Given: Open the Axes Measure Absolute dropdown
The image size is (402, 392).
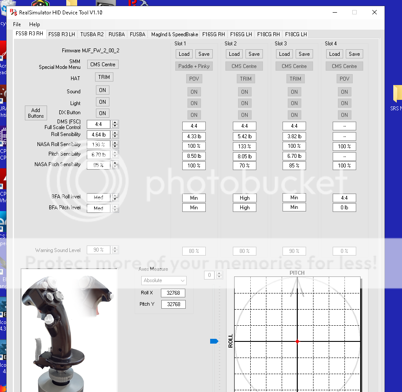Looking at the screenshot, I should pos(164,280).
